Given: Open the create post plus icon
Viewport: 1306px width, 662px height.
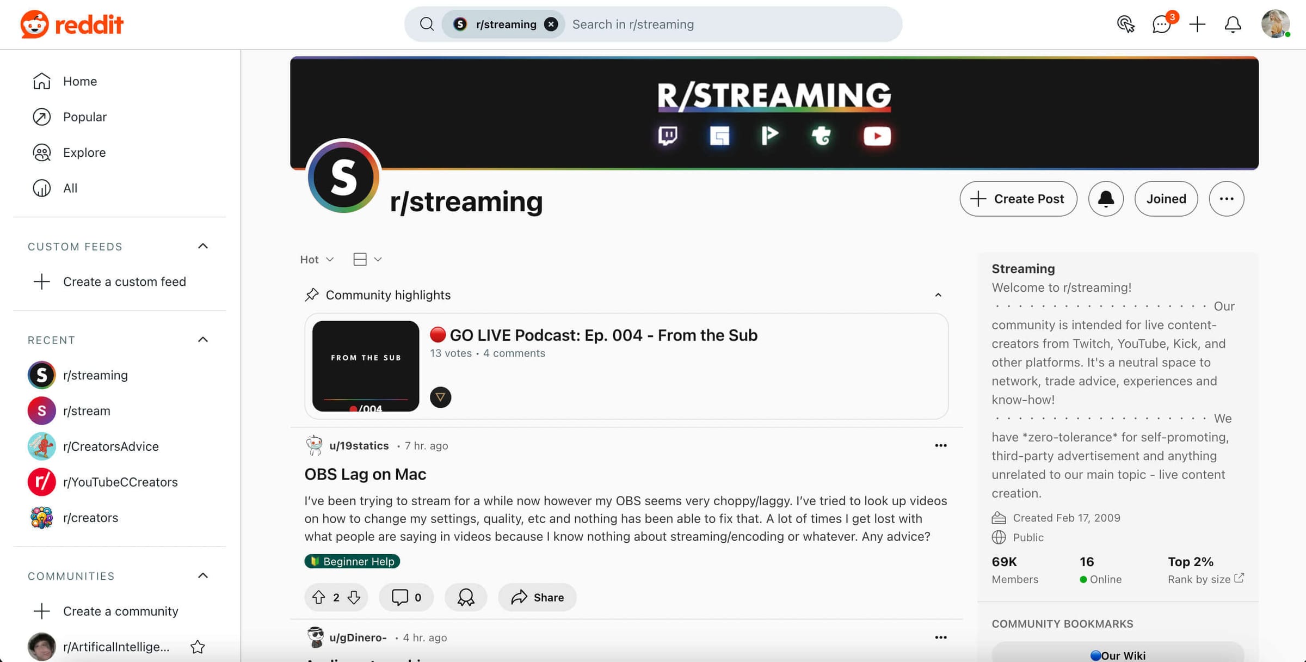Looking at the screenshot, I should tap(1197, 24).
